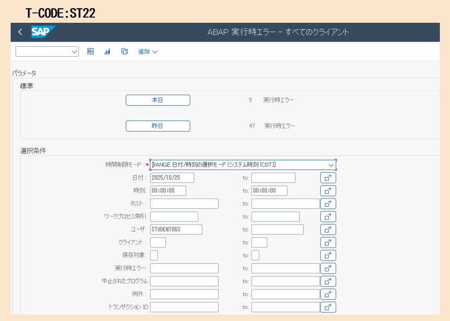Expand the transaction command field dropdown

pos(75,52)
